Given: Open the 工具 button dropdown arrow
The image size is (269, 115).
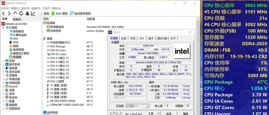Looking at the screenshot, I should click(159, 113).
